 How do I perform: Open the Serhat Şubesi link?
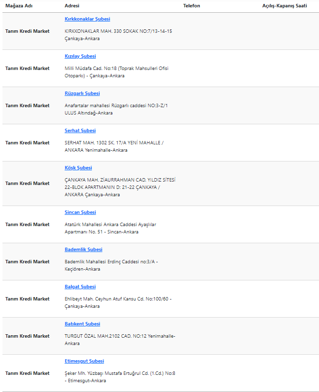[80, 131]
